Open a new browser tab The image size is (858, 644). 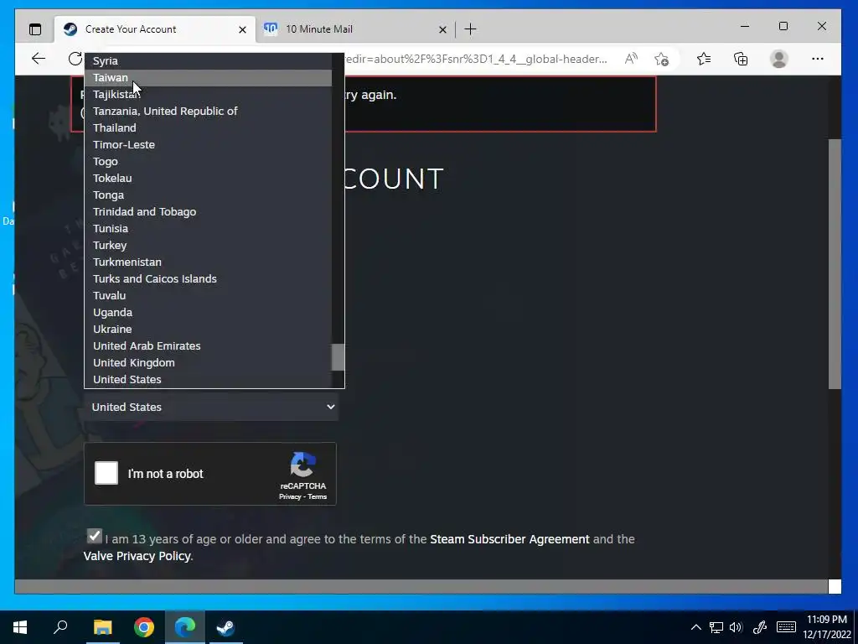[470, 29]
